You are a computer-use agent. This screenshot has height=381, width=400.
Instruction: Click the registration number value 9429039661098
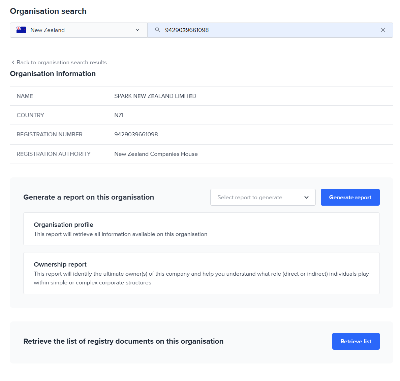click(136, 134)
